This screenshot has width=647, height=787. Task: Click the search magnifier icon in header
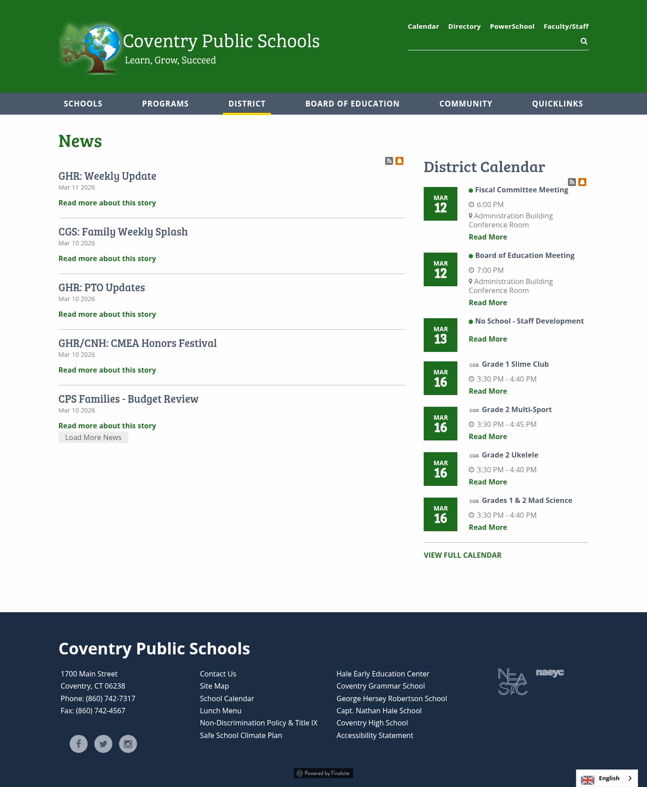click(x=584, y=41)
